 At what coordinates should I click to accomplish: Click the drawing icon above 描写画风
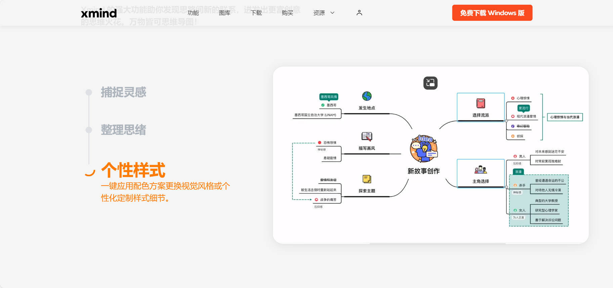coord(367,136)
